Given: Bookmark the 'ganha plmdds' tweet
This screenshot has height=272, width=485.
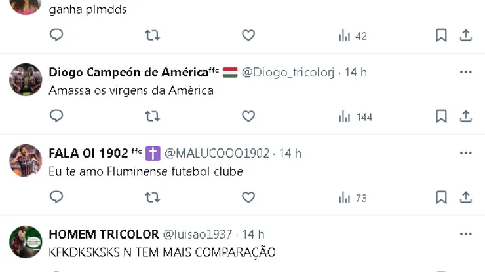Looking at the screenshot, I should pos(441,35).
